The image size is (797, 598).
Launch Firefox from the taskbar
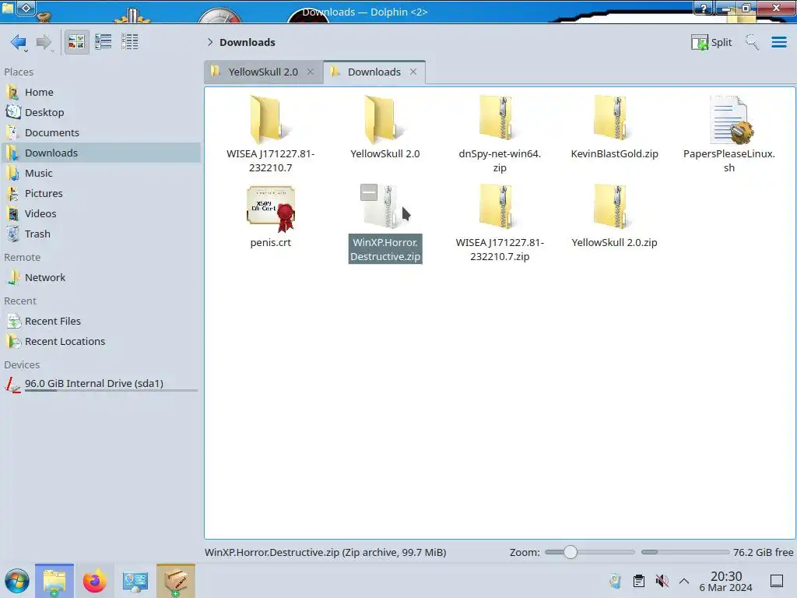pyautogui.click(x=94, y=581)
